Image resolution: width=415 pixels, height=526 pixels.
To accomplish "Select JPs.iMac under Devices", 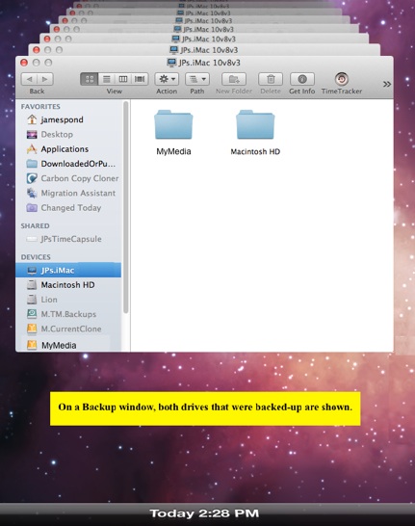I will coord(68,270).
